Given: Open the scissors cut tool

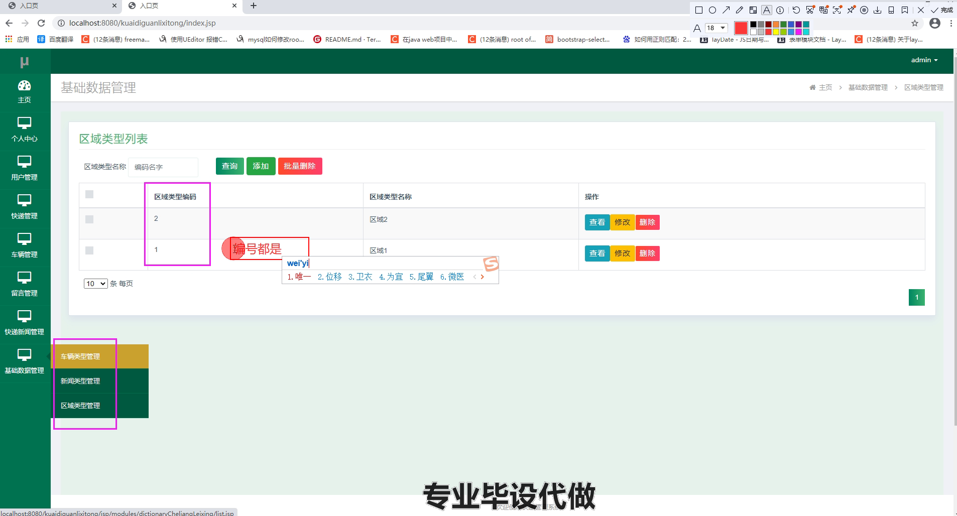Looking at the screenshot, I should (810, 10).
